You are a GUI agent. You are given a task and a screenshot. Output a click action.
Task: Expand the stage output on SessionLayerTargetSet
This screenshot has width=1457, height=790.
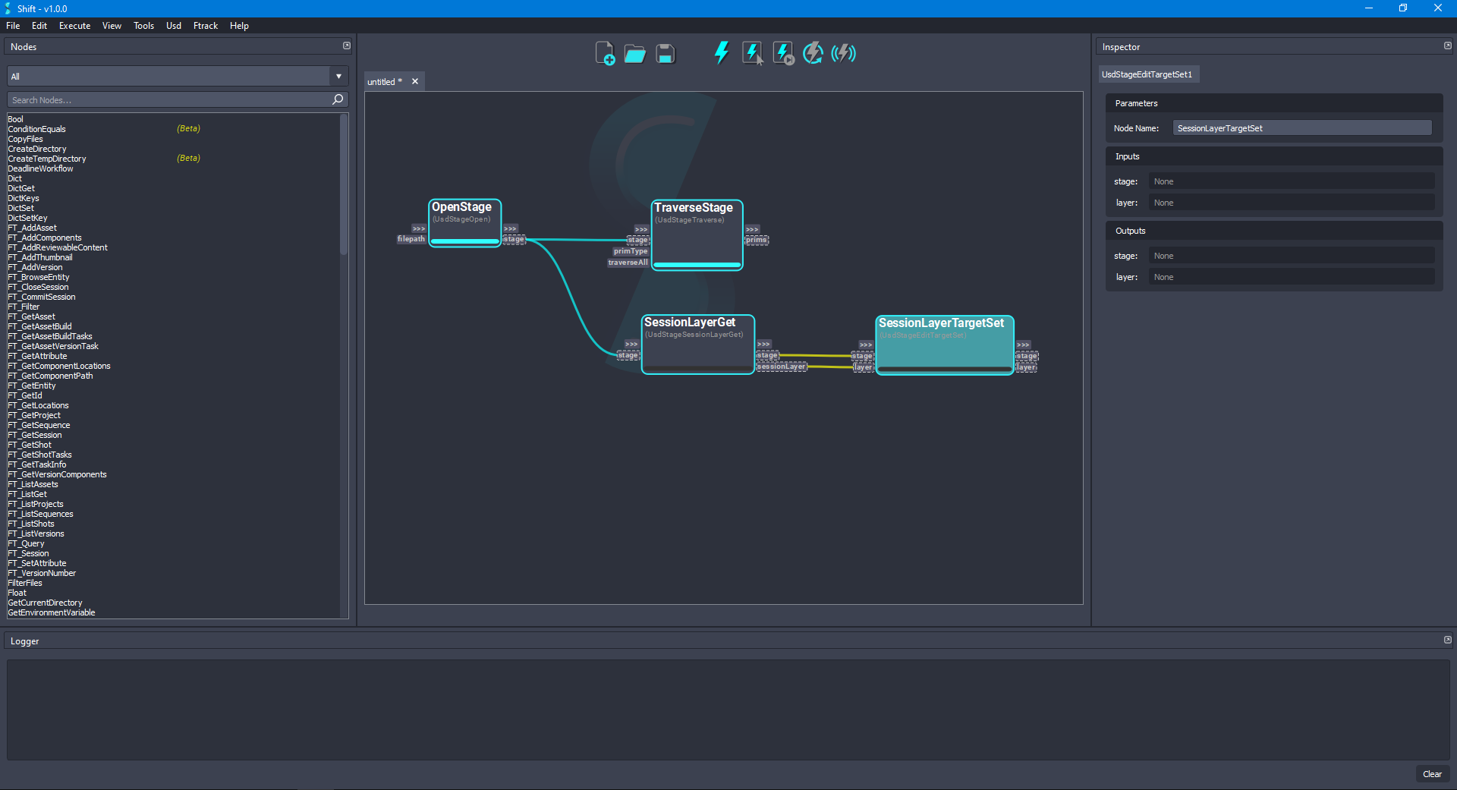coord(1027,355)
